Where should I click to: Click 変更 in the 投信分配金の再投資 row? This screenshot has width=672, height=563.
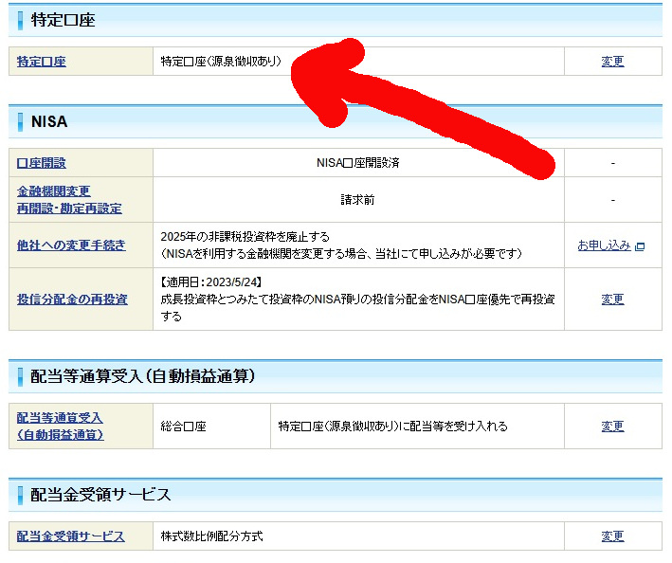tap(612, 300)
